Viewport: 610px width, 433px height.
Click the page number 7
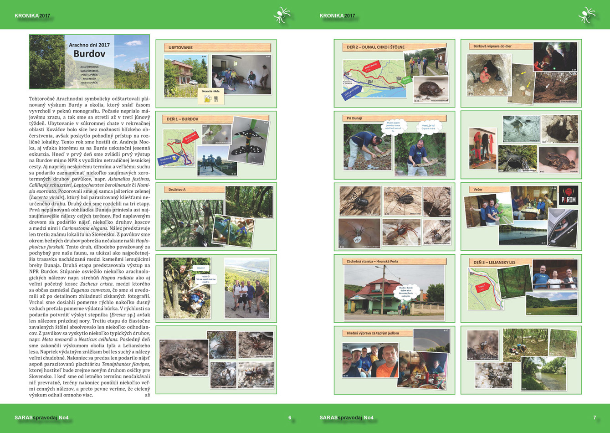pyautogui.click(x=595, y=418)
